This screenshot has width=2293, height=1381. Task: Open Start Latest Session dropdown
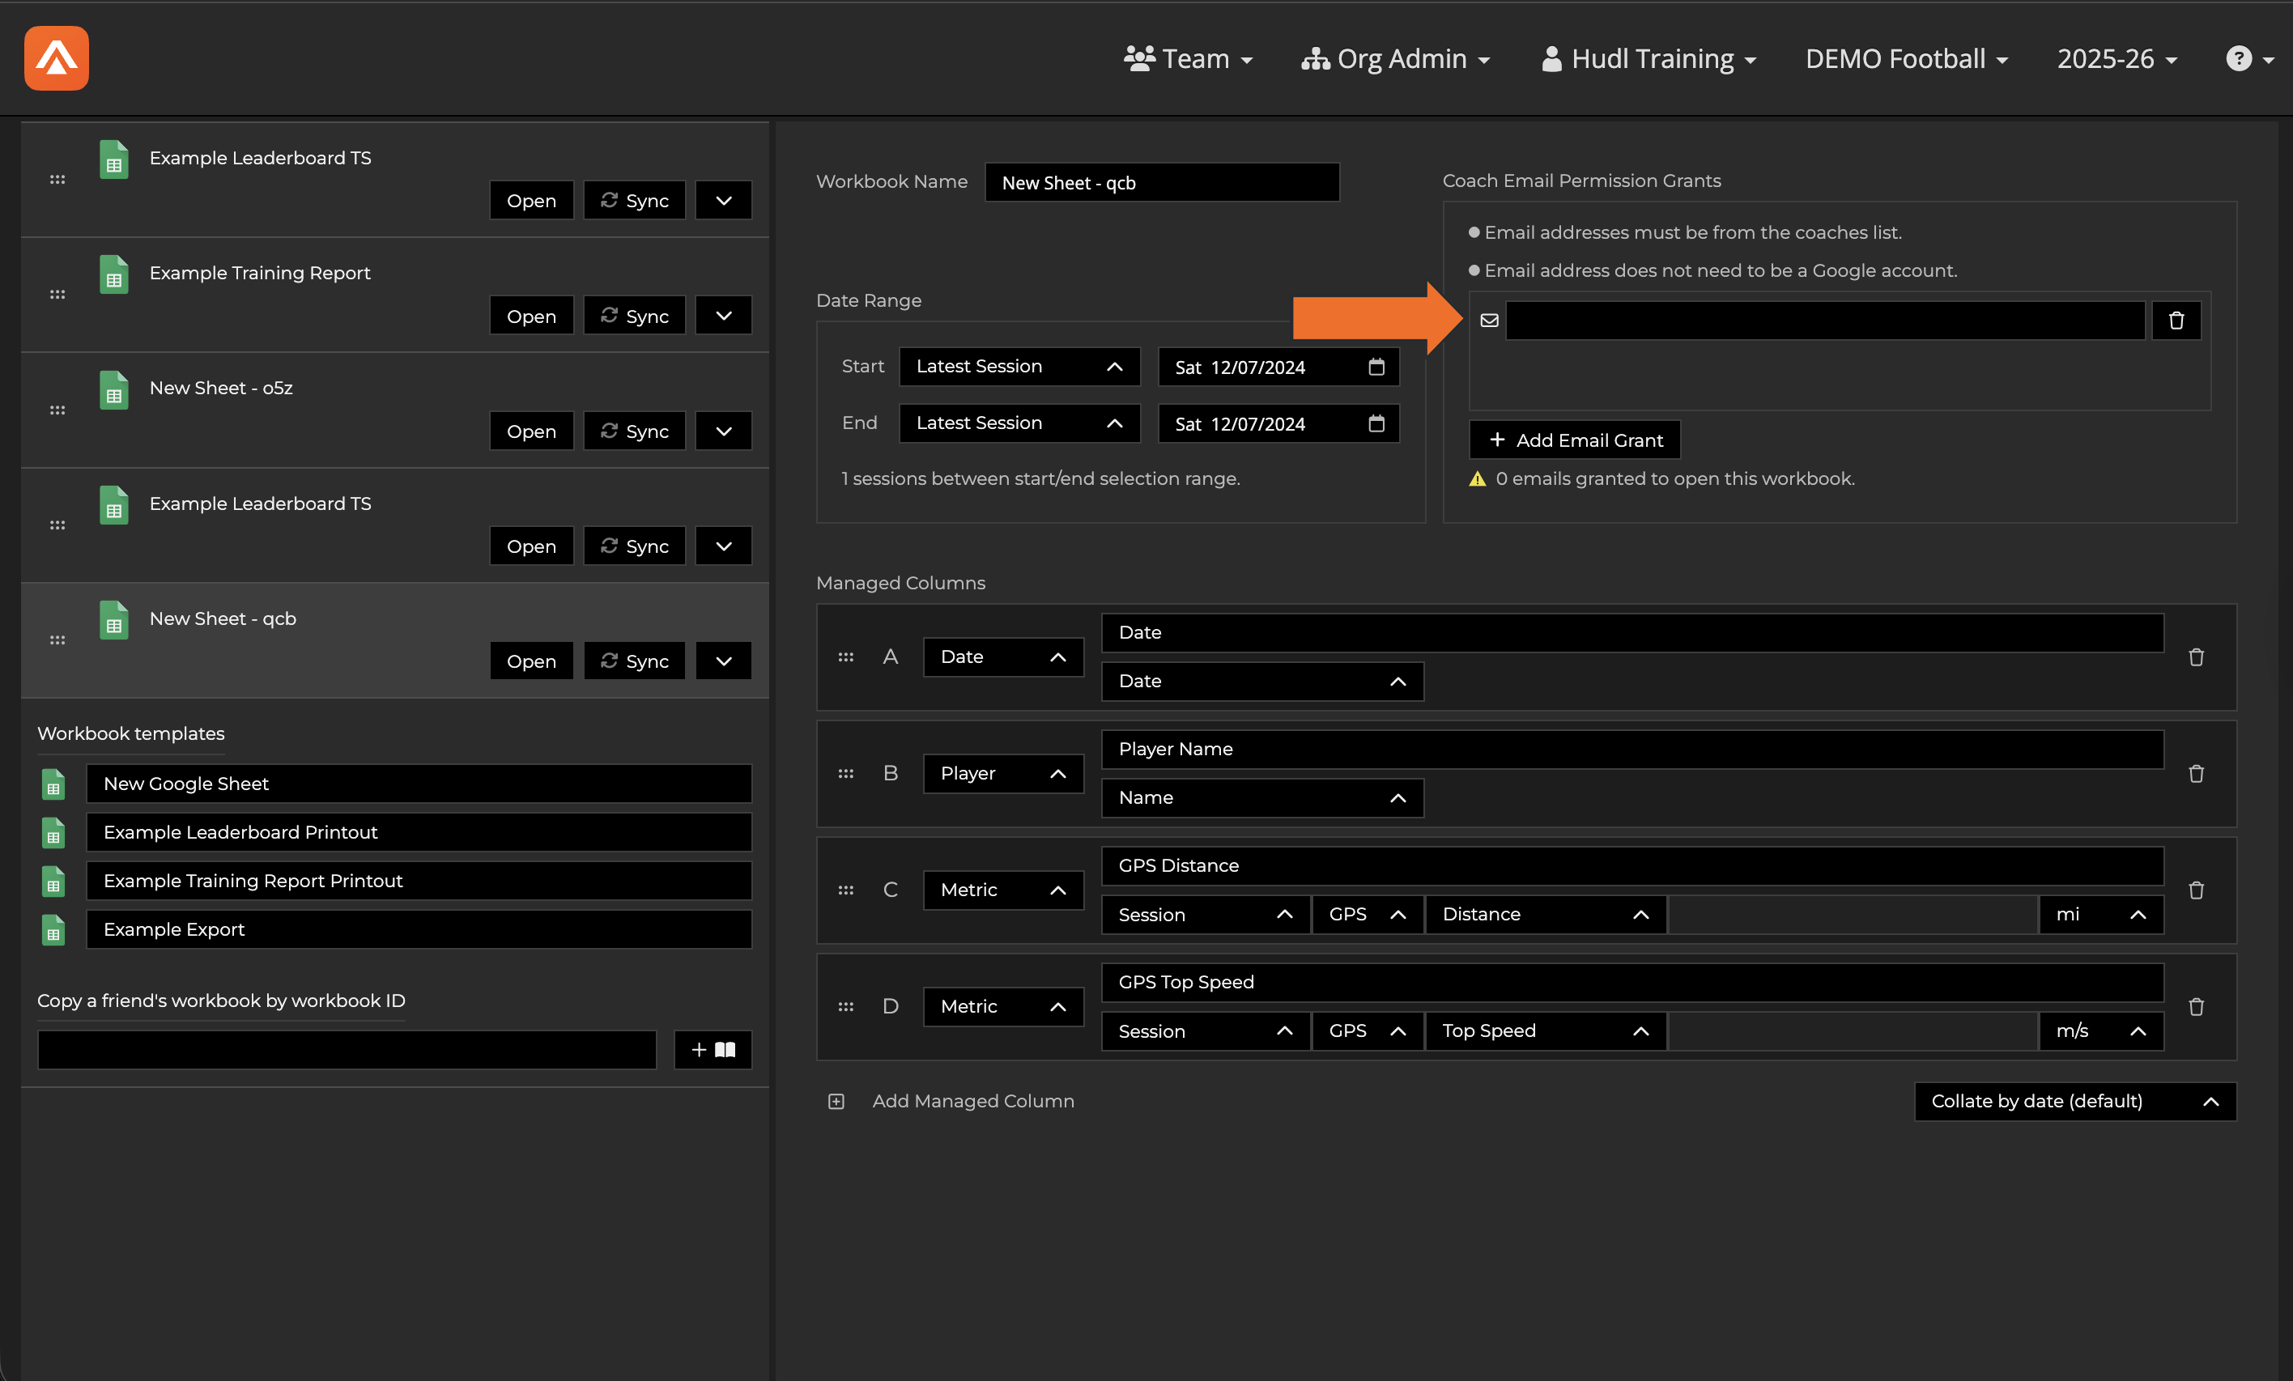point(1019,367)
